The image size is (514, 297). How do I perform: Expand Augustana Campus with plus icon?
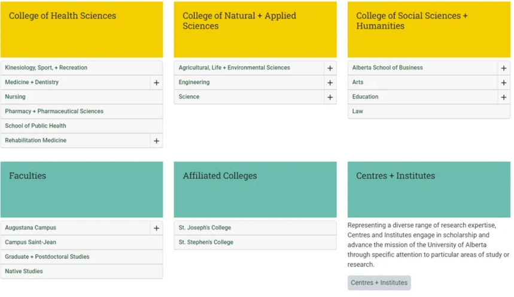click(x=156, y=228)
